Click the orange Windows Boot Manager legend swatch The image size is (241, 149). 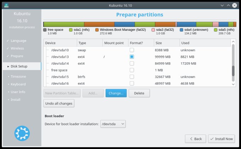click(97, 30)
